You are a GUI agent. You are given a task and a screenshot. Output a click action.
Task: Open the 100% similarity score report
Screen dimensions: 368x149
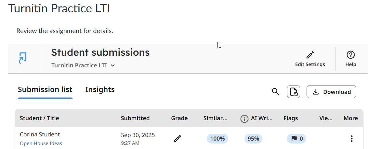tap(217, 139)
